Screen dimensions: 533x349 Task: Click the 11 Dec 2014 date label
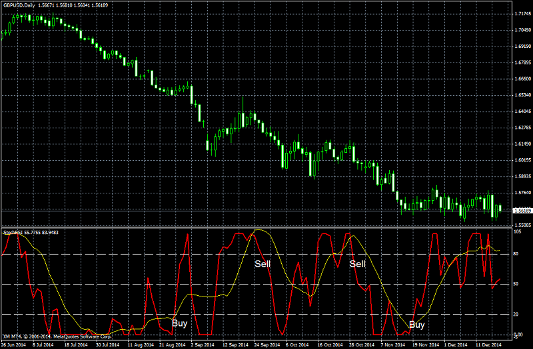[488, 345]
